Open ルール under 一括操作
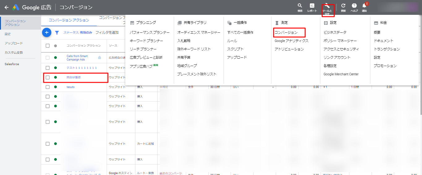The width and height of the screenshot is (422, 175). (232, 41)
